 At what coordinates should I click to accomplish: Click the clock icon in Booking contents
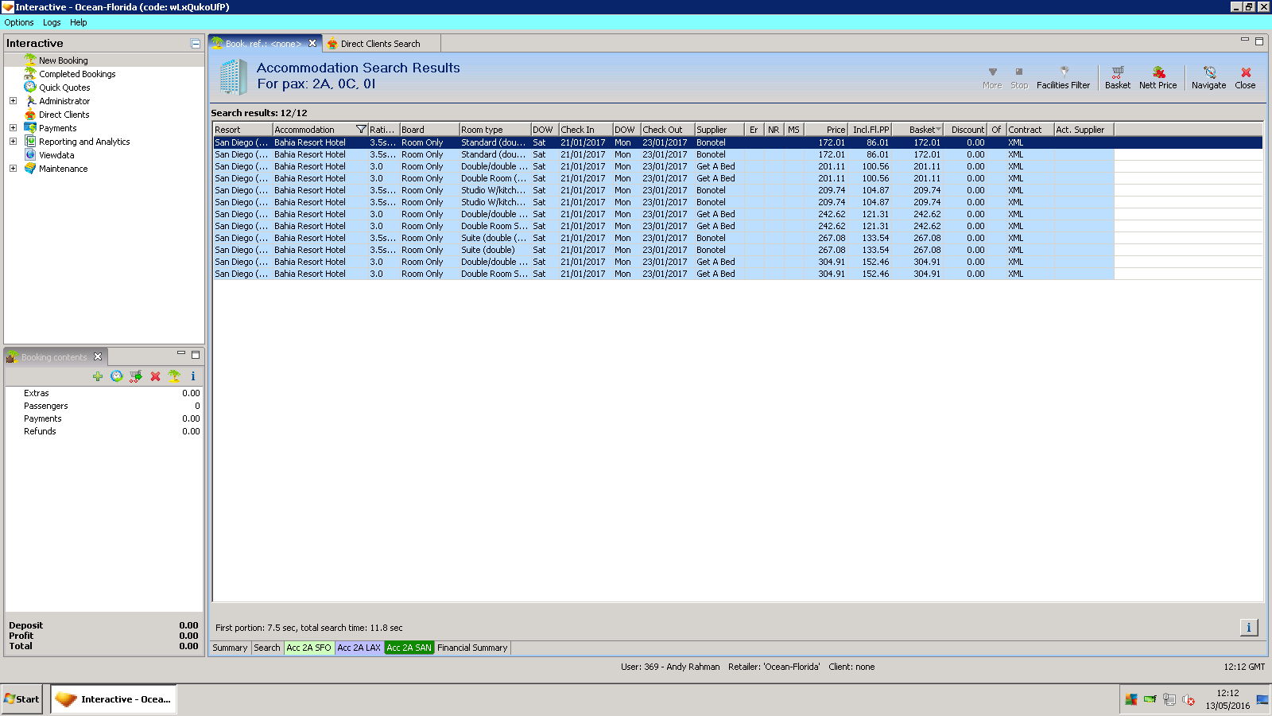[117, 376]
